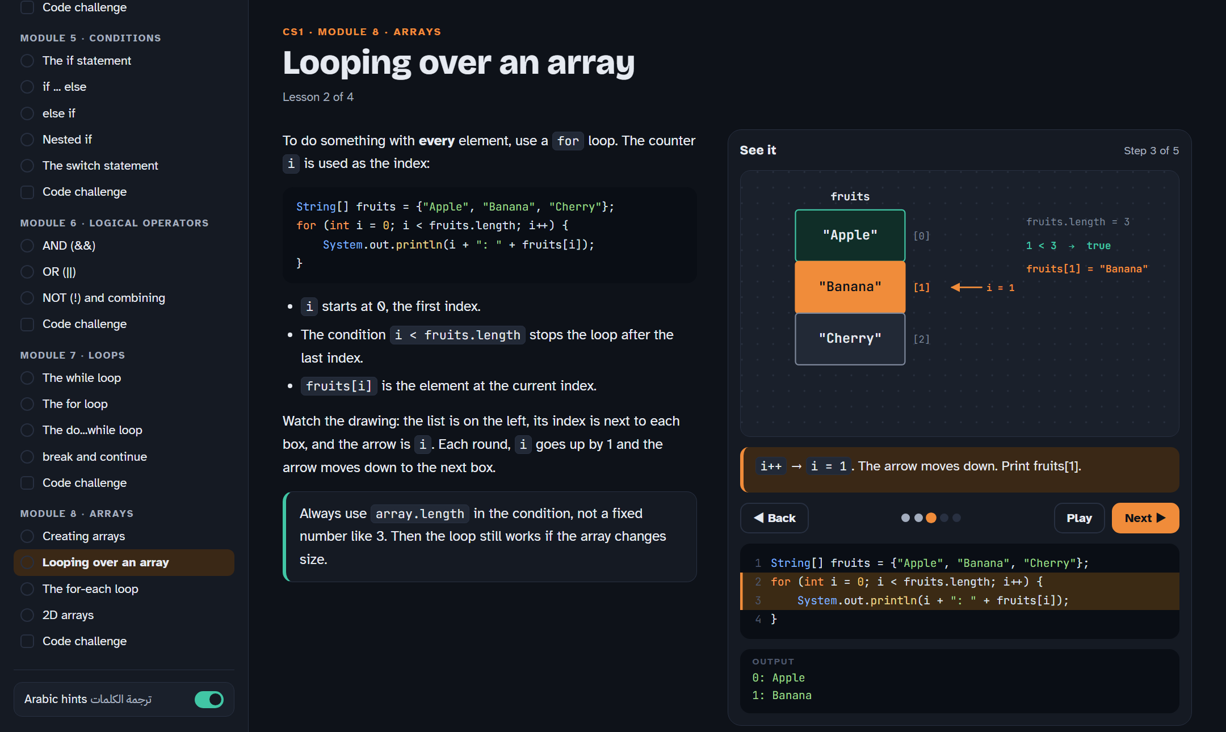
Task: Open the else if lesson
Action: click(124, 113)
